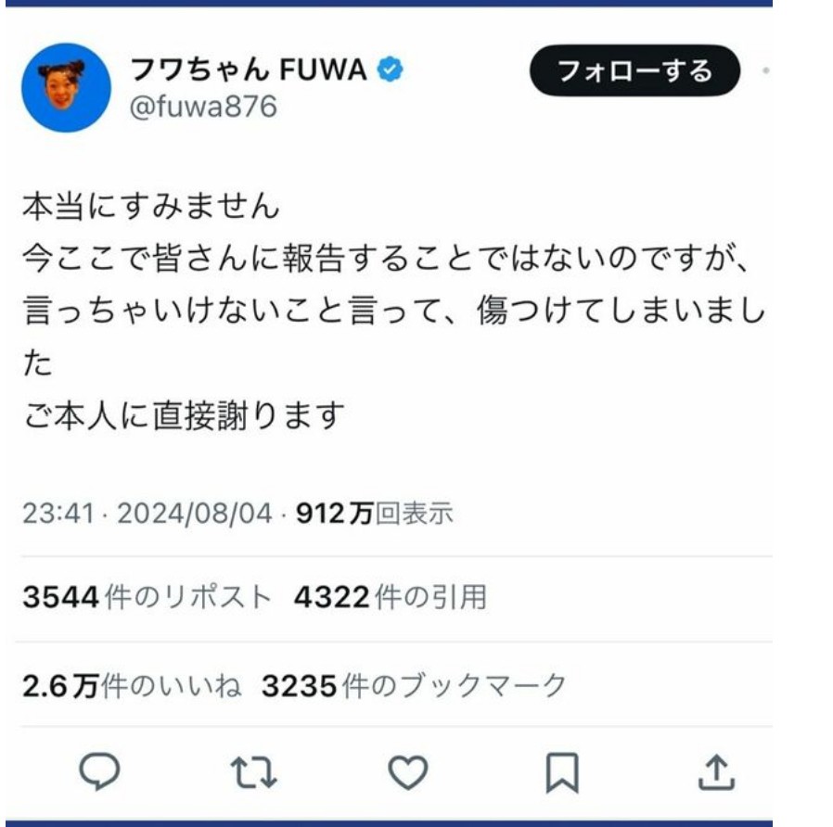Open the more options dots beside the follow button
The height and width of the screenshot is (827, 833).
coord(765,70)
